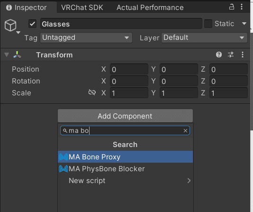253x212 pixels.
Task: Choose MA PhysBone Blocker component
Action: (126, 169)
